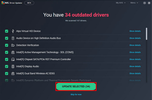Show details for Intel Active Management Technology SOL
The width and height of the screenshot is (152, 100).
point(135,52)
